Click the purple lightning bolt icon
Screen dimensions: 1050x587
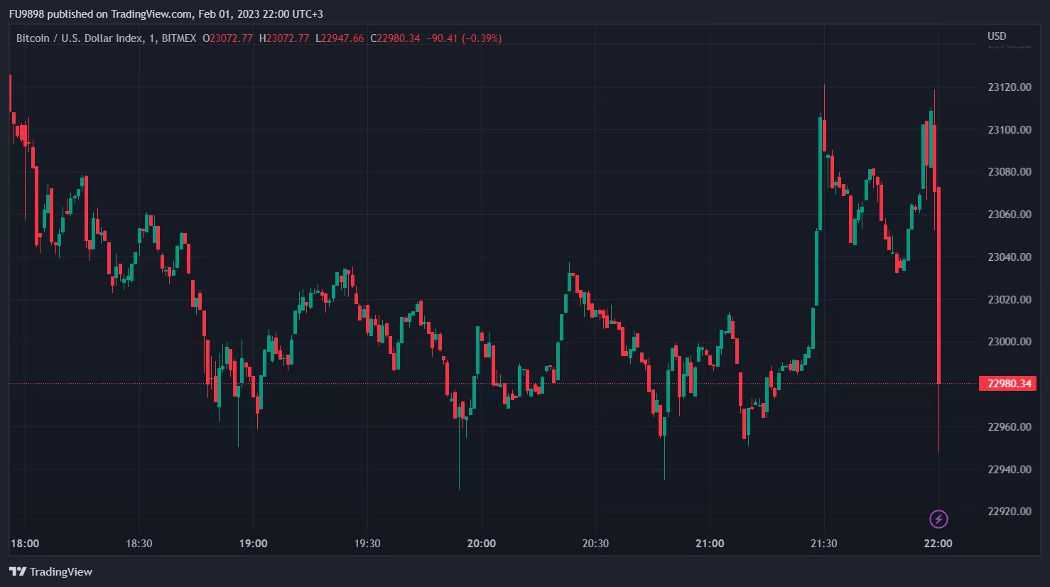tap(938, 519)
